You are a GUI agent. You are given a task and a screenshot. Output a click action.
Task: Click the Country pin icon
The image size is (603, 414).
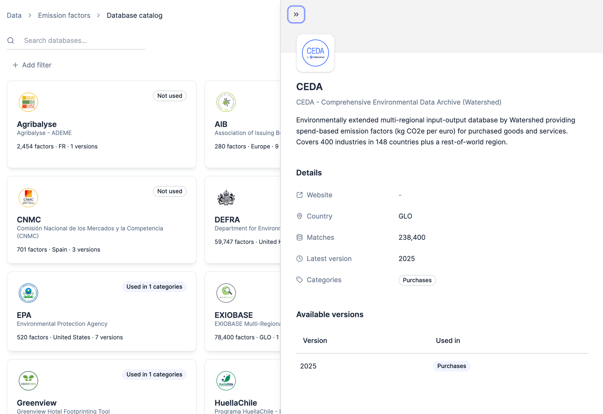click(300, 216)
